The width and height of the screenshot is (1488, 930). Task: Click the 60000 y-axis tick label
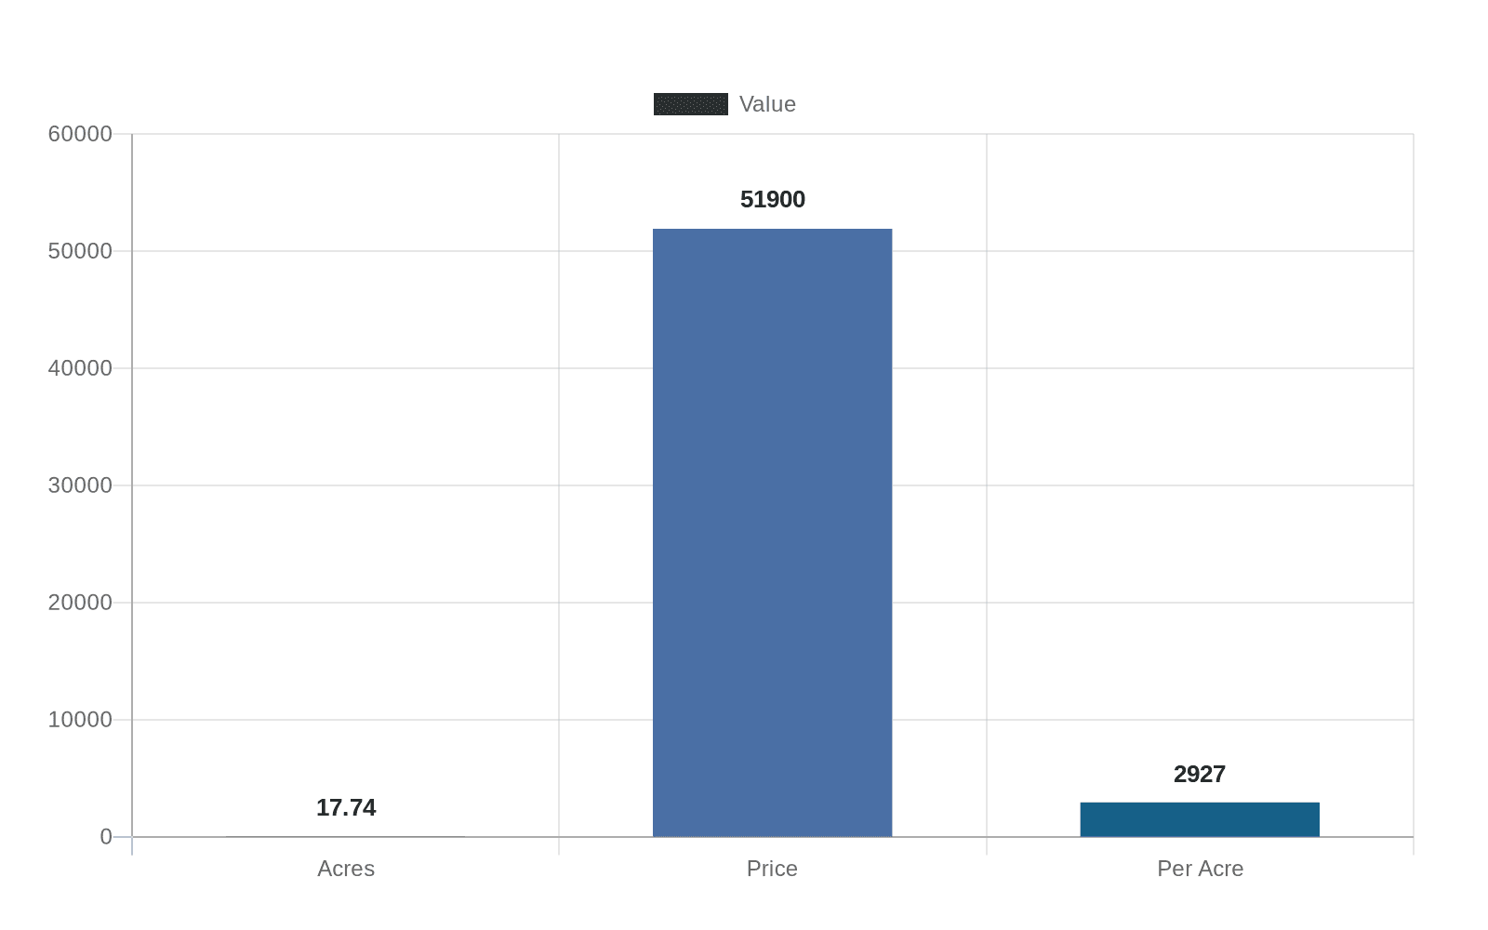tap(80, 134)
